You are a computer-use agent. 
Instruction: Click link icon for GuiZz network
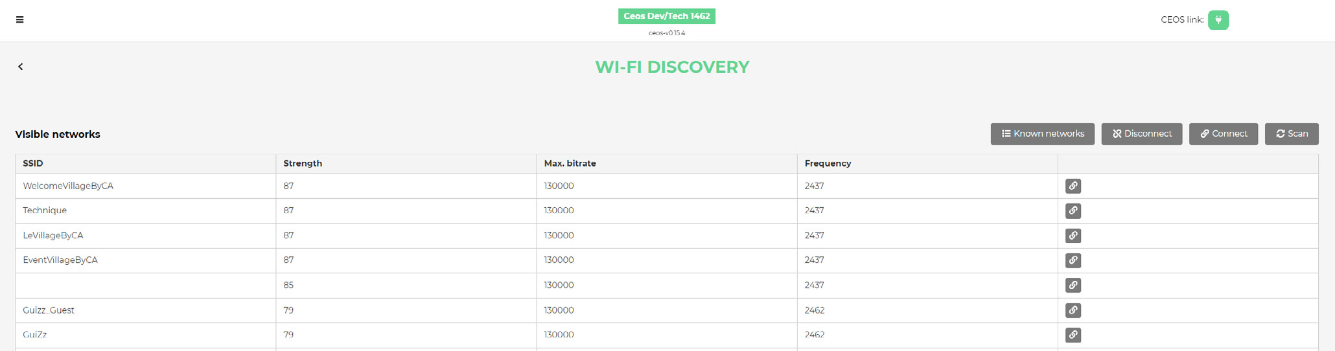pos(1073,335)
